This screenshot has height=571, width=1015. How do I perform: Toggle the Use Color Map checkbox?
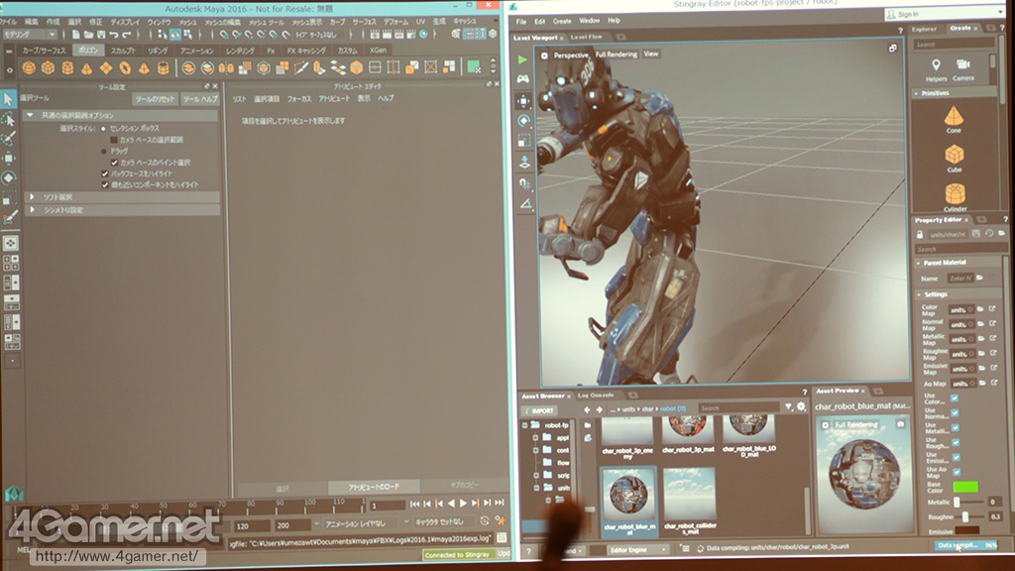coord(955,399)
